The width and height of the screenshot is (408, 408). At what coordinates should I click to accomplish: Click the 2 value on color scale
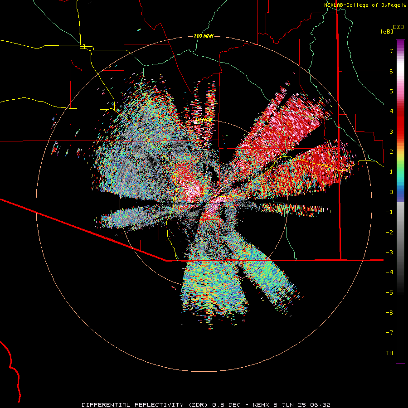[x=391, y=152]
